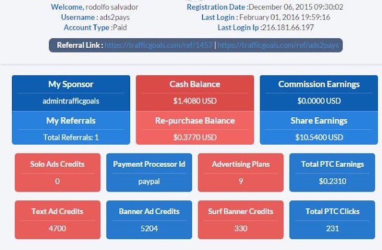View the Total PTC Clicks box

pos(332,219)
